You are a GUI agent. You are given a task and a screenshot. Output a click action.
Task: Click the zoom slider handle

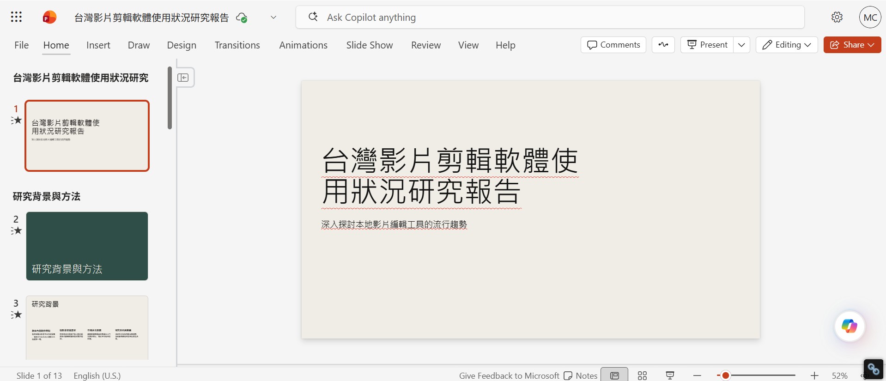(x=725, y=375)
